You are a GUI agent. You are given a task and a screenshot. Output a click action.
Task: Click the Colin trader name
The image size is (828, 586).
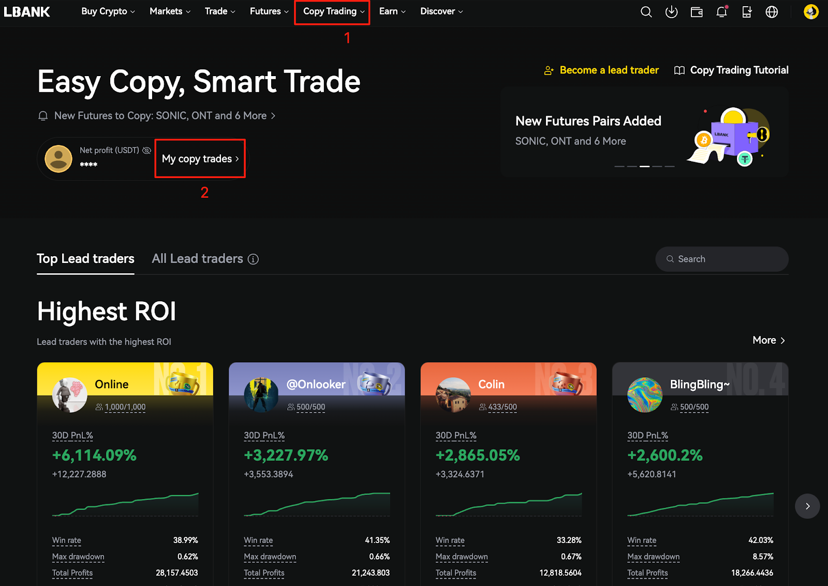(x=491, y=385)
